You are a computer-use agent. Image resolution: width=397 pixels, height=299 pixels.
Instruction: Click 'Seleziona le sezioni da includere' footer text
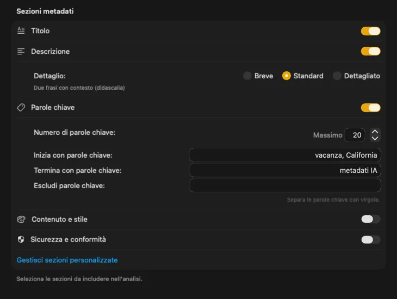point(79,279)
